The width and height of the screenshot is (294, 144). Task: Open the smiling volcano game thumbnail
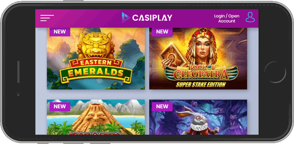(x=96, y=117)
